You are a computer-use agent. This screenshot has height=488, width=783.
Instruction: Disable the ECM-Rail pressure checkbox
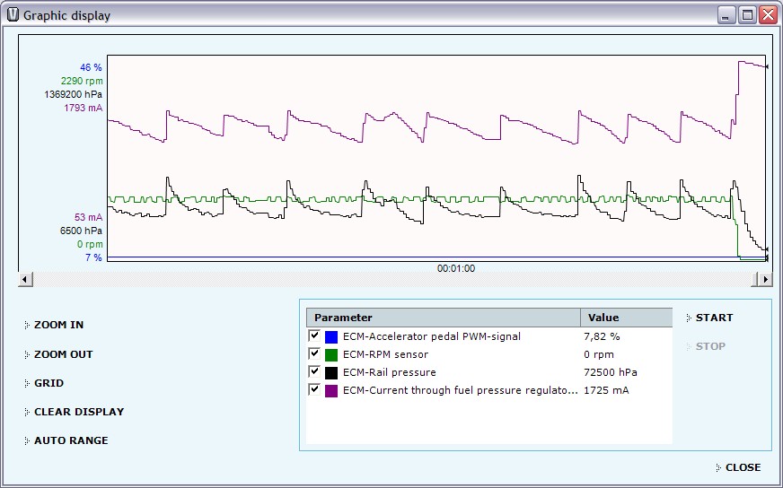click(x=314, y=371)
